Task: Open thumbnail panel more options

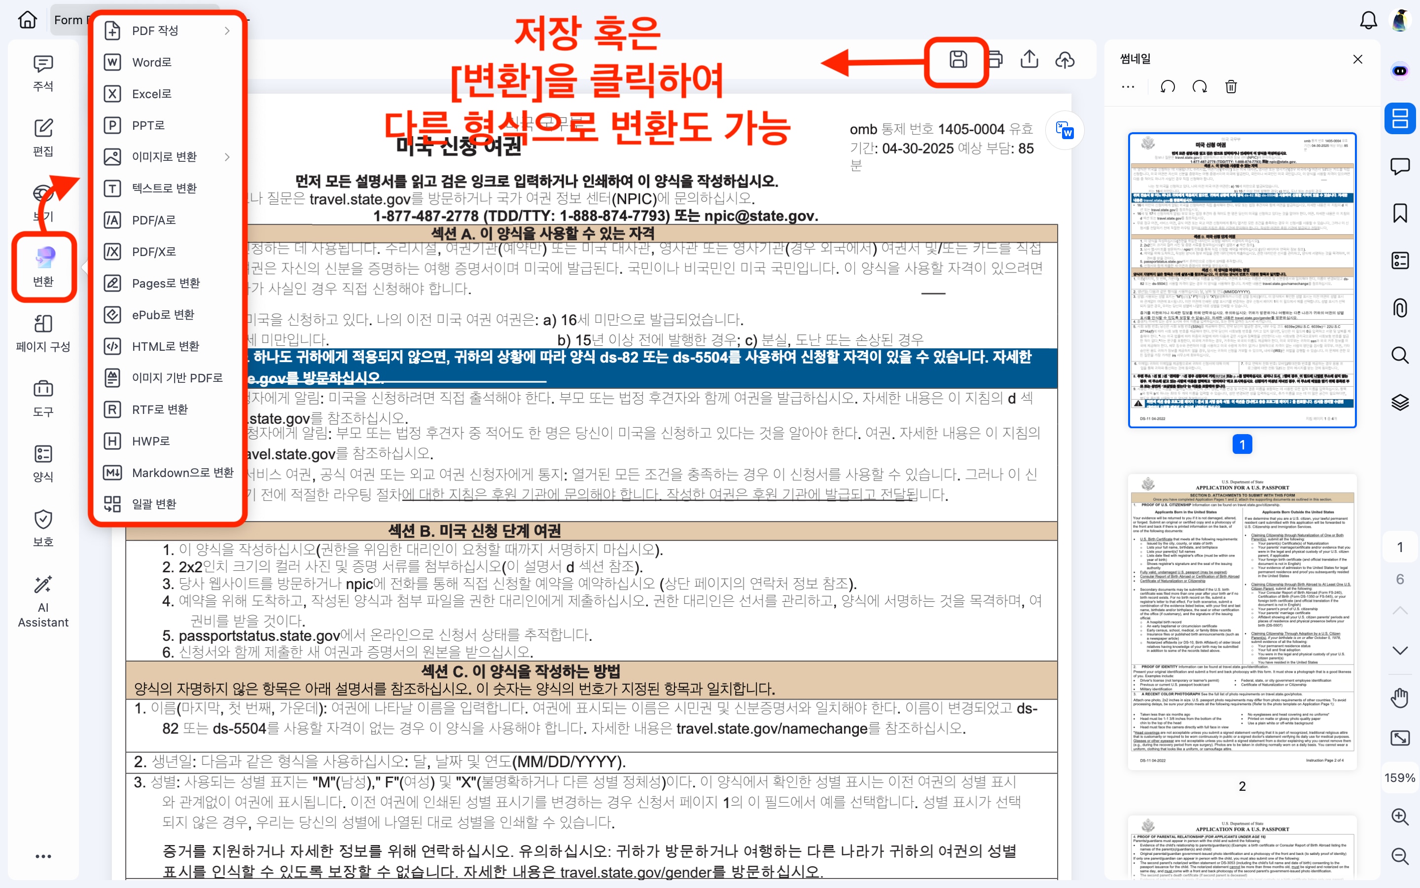Action: (1128, 87)
